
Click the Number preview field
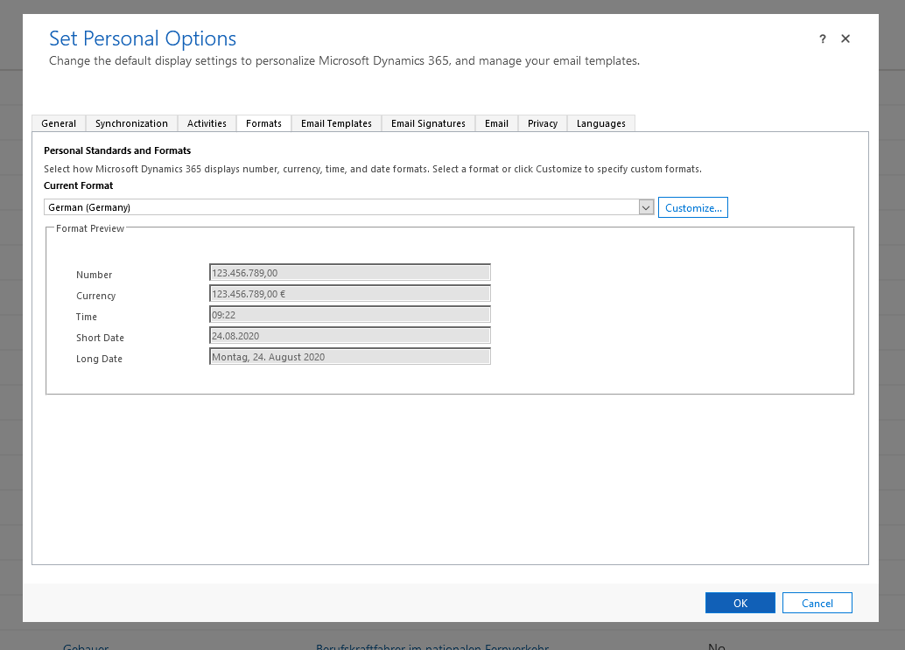pyautogui.click(x=350, y=273)
